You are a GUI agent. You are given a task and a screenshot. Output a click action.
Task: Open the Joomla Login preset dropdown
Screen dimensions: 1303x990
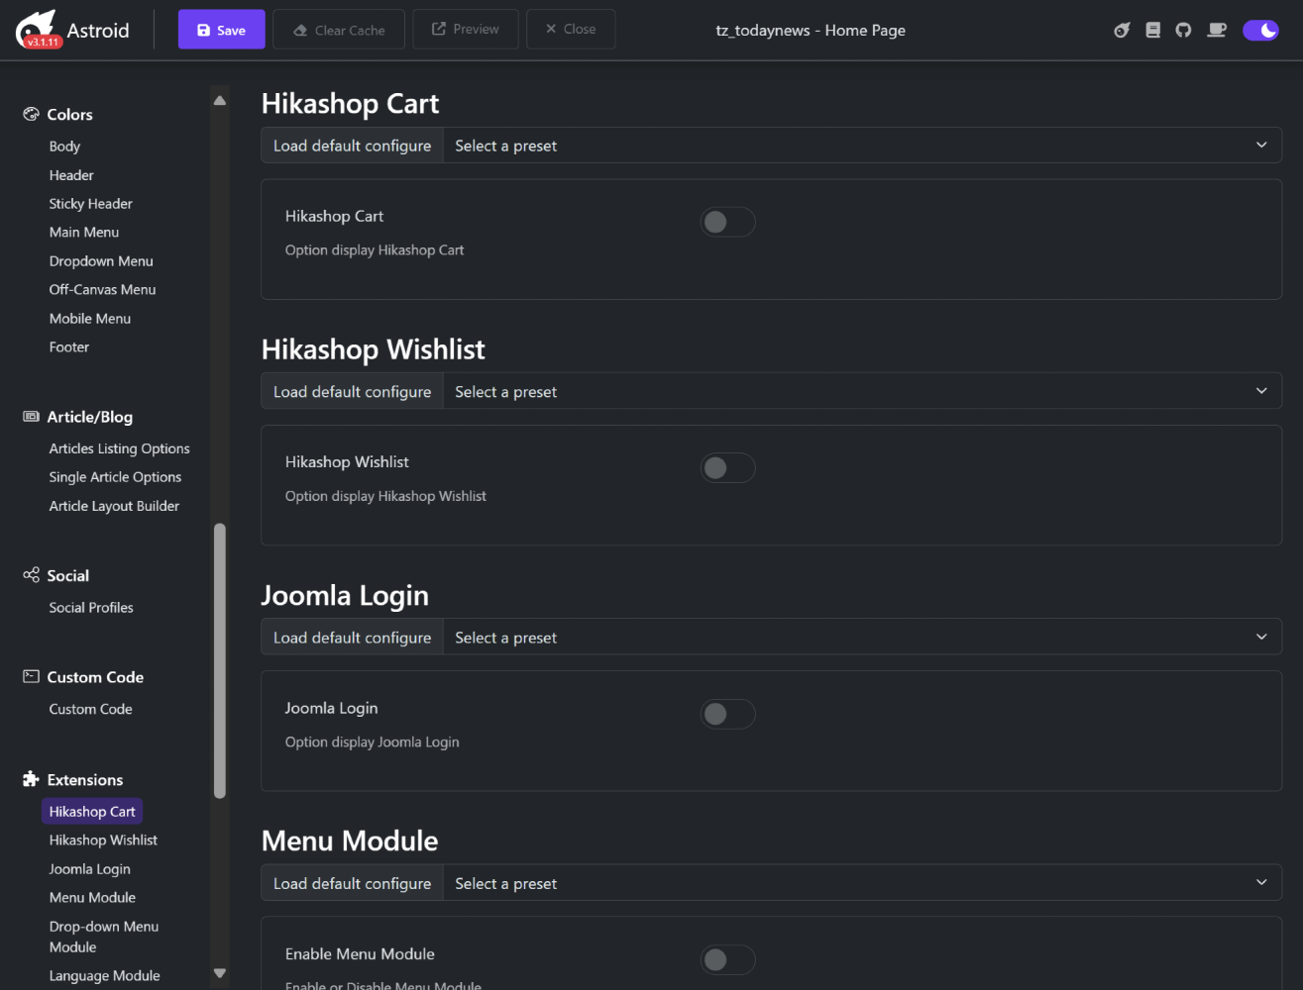coord(862,638)
